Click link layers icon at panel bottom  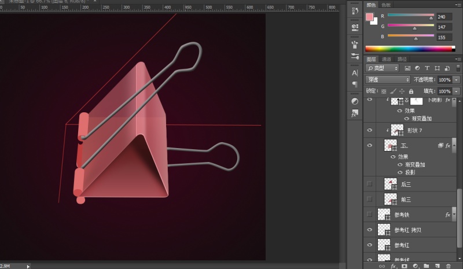pos(382,266)
